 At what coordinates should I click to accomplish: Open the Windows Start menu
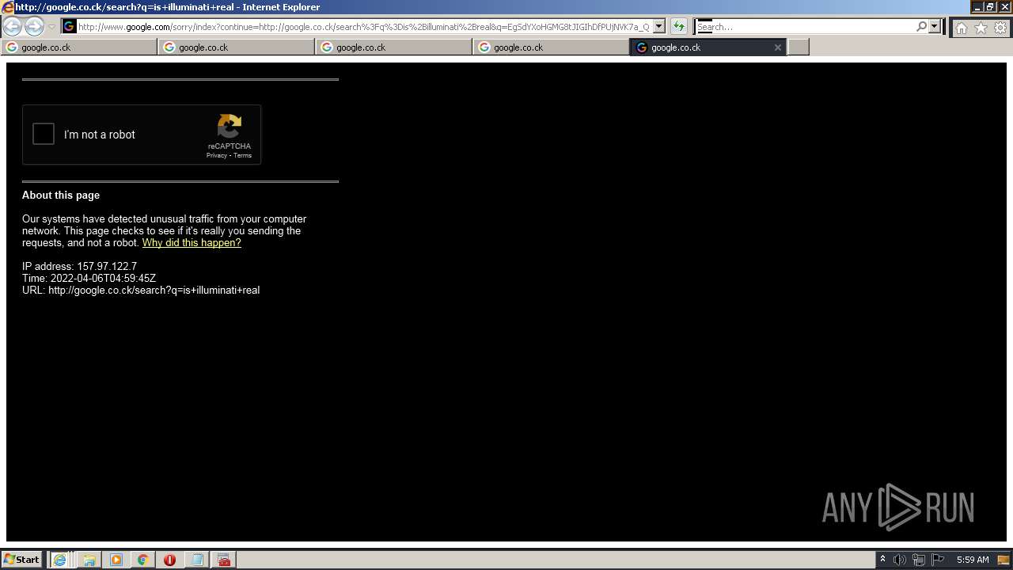point(21,560)
